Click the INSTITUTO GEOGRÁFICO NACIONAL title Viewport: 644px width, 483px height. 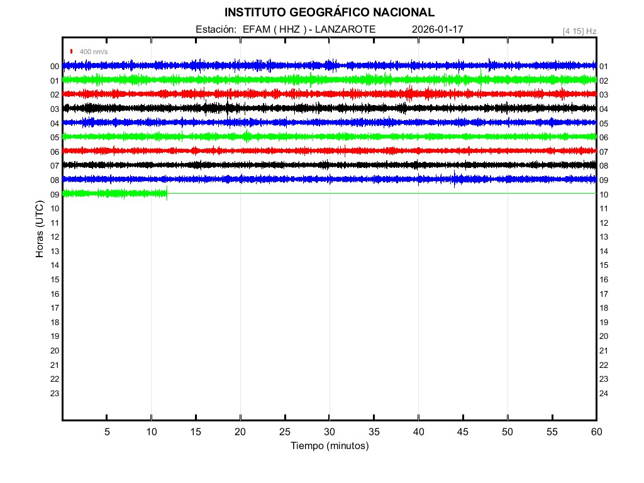click(329, 12)
